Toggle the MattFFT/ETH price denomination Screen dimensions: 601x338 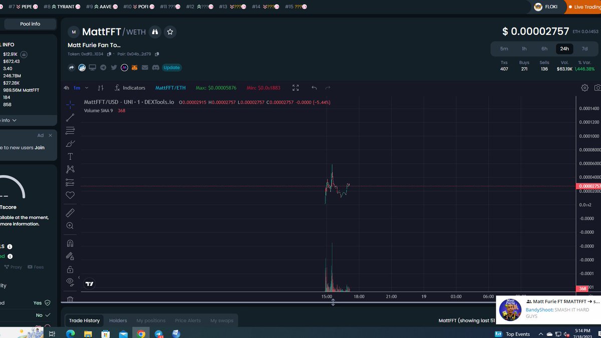(170, 88)
